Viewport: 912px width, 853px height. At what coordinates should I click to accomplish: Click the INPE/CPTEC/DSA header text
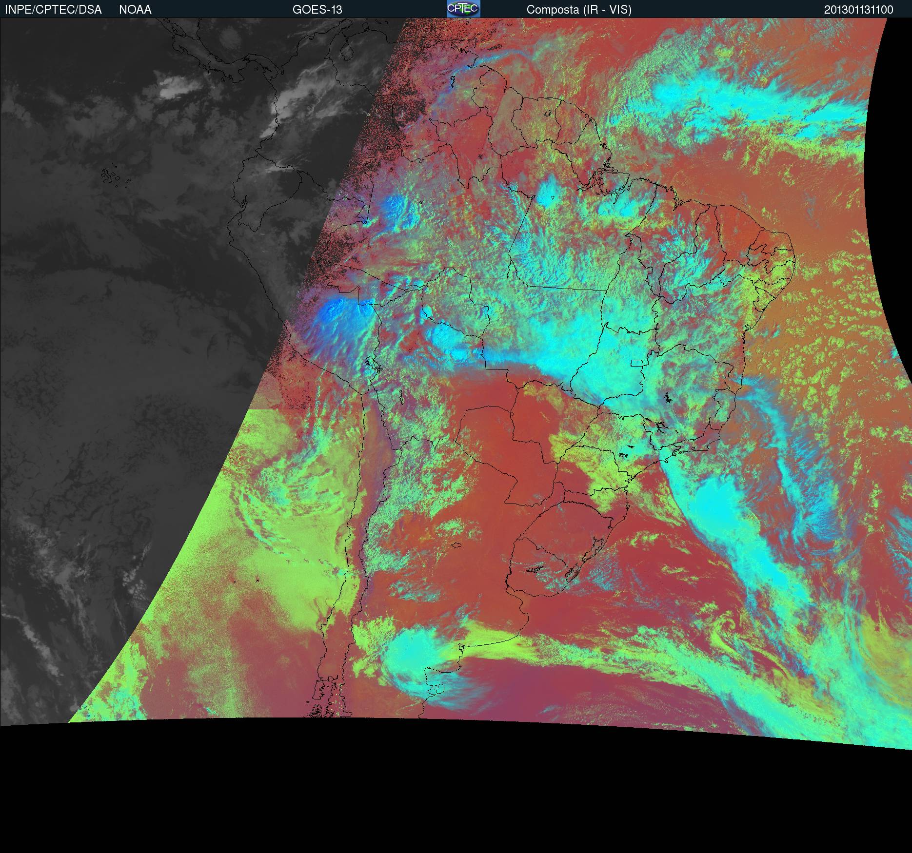click(53, 10)
